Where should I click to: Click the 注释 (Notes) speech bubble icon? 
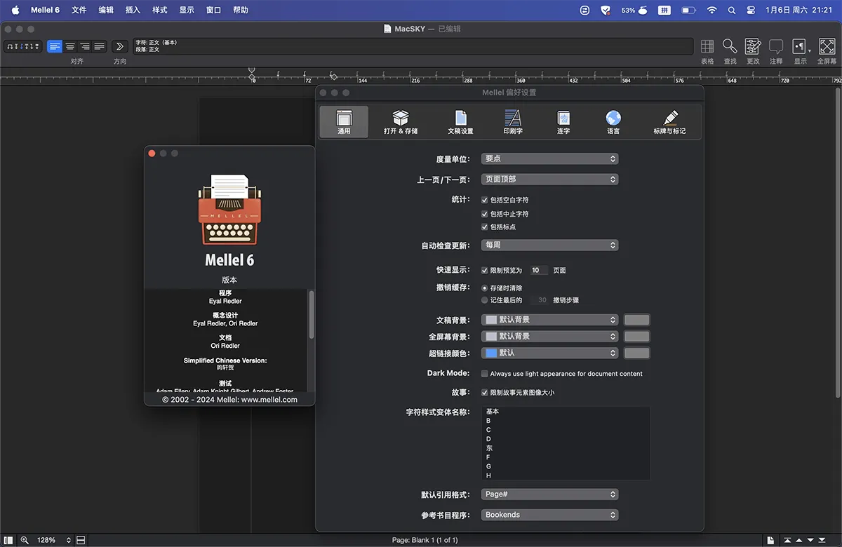pos(775,47)
